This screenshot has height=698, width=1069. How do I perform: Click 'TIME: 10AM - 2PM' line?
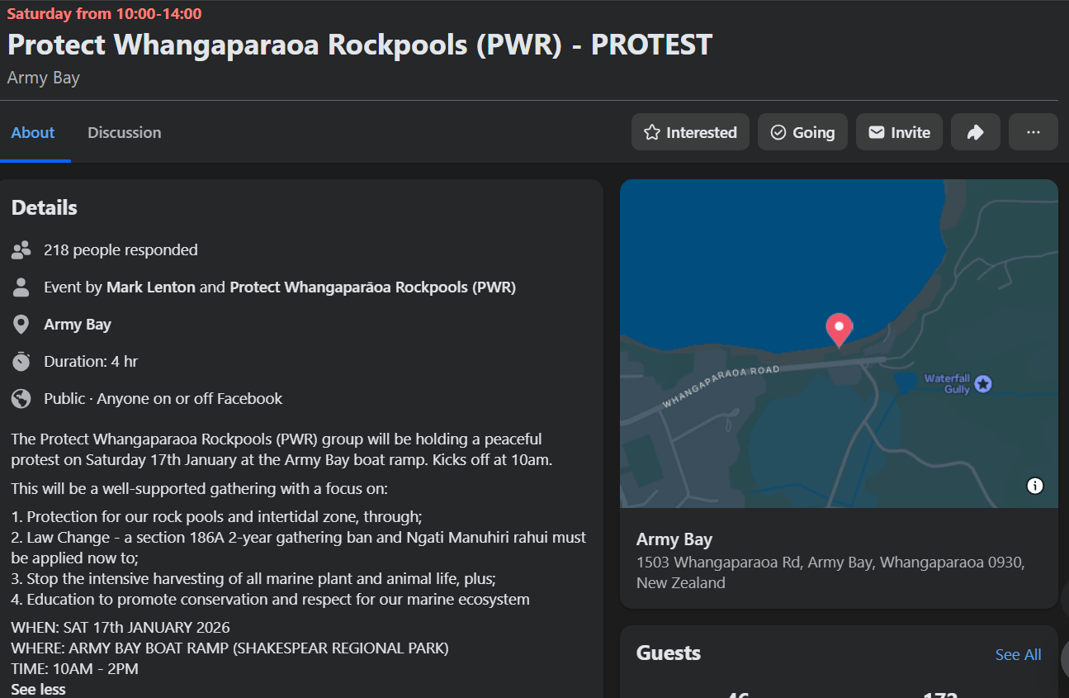74,668
